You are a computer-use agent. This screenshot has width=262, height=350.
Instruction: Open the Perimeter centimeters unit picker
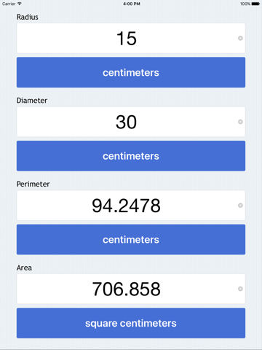pyautogui.click(x=131, y=239)
